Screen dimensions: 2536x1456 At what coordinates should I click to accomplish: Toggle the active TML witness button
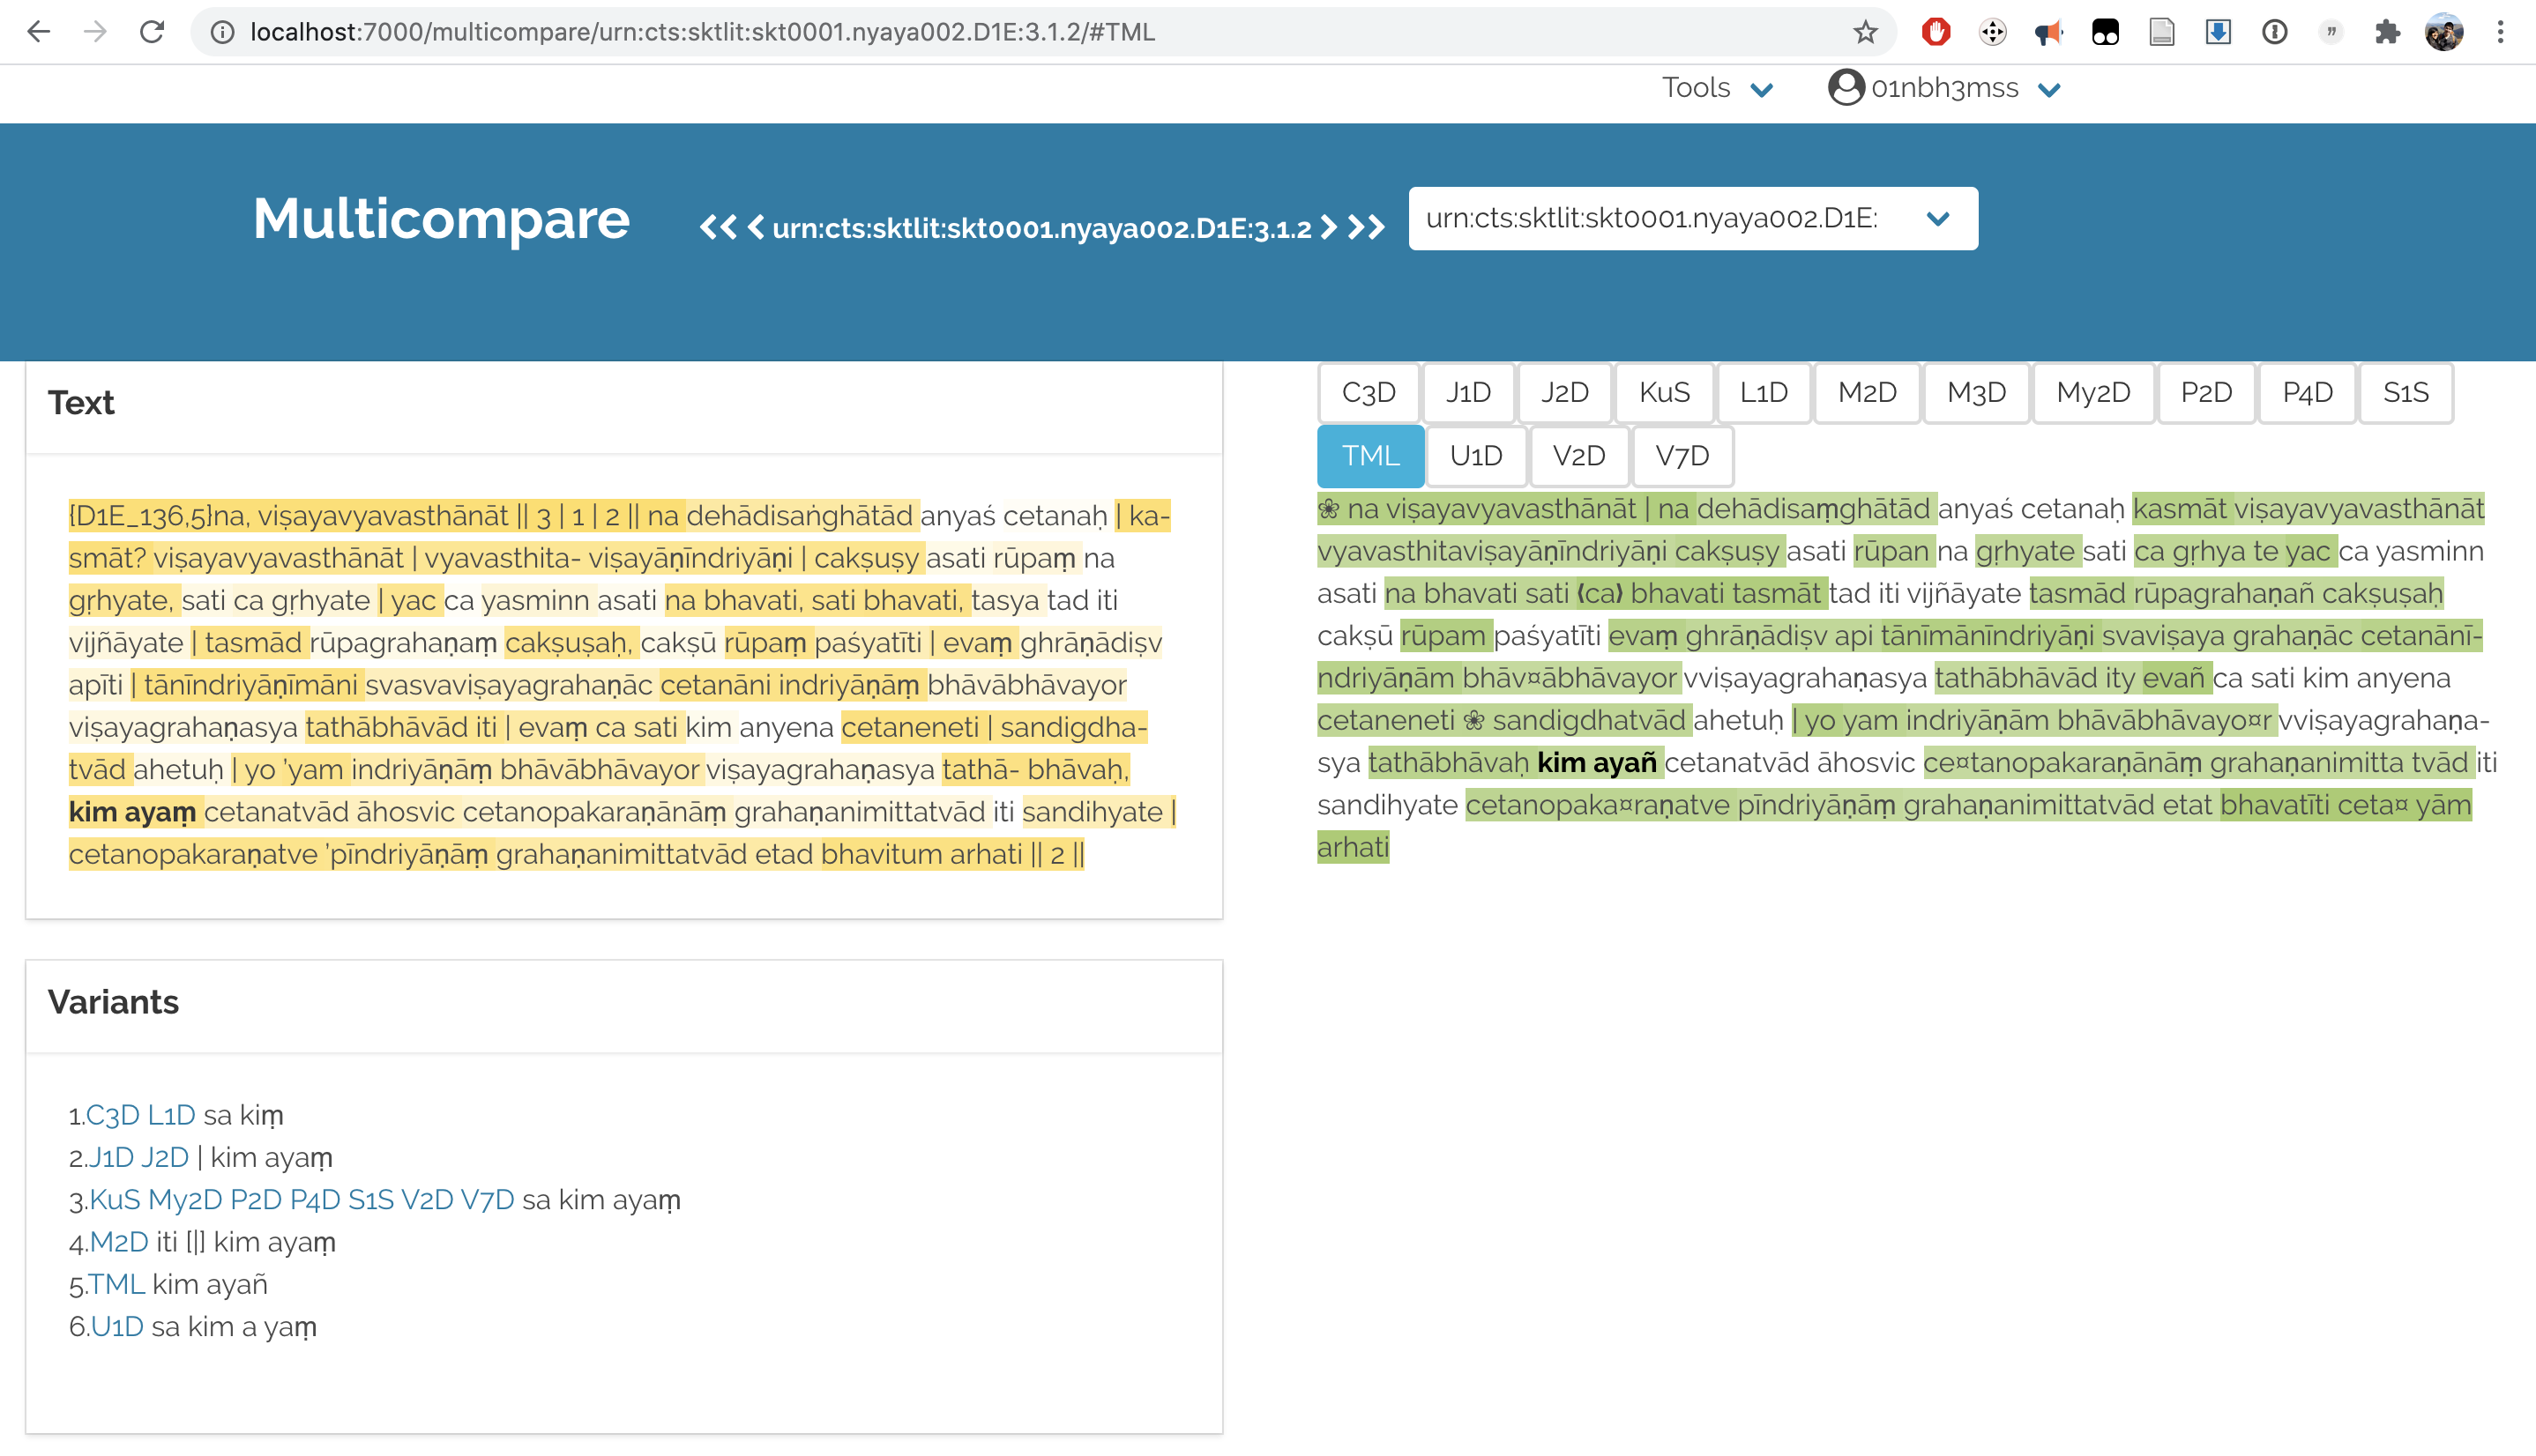point(1369,456)
